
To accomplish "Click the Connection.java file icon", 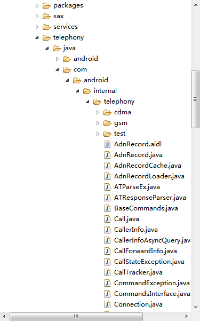I will (x=107, y=304).
